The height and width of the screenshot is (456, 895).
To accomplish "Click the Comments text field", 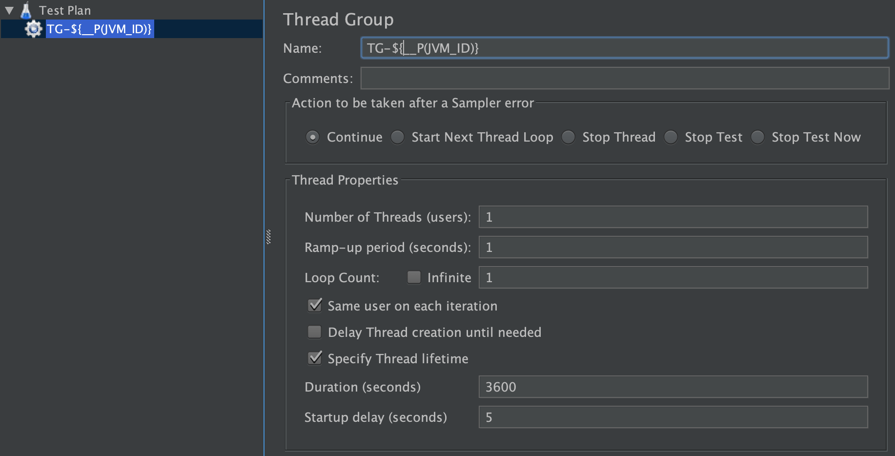I will (624, 78).
